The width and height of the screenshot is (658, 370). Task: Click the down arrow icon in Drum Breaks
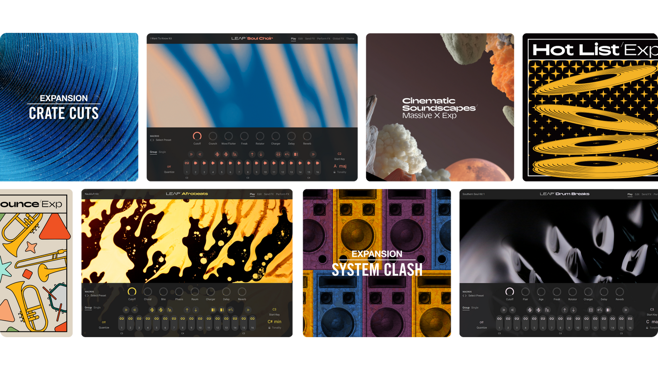tap(573, 310)
